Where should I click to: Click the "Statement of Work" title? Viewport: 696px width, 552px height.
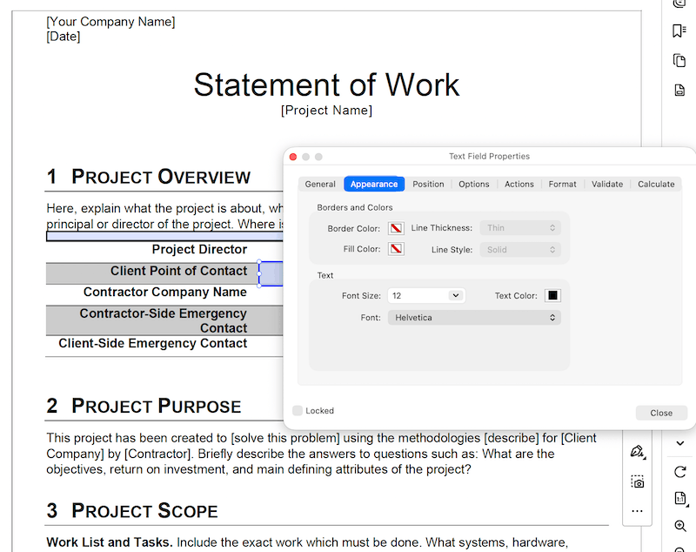tap(327, 84)
